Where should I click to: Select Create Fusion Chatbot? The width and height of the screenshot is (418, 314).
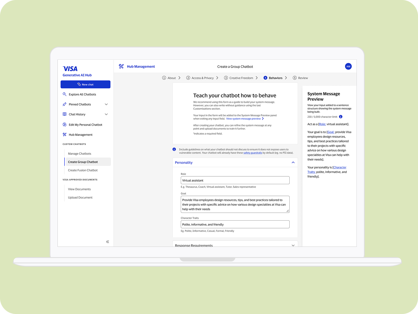click(83, 170)
